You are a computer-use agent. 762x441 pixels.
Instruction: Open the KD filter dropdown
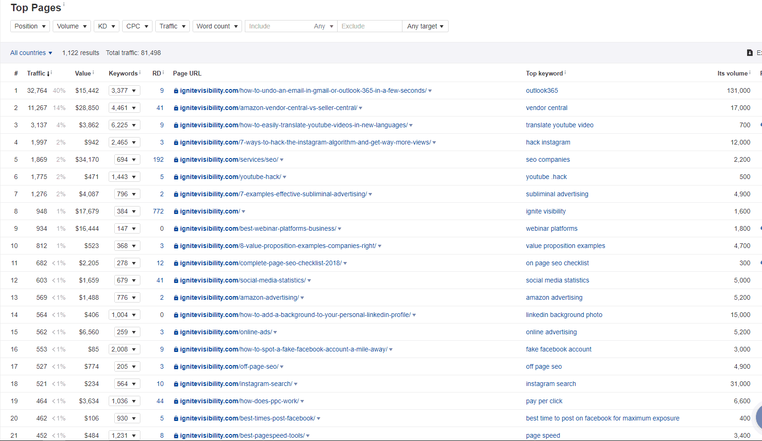pos(106,26)
